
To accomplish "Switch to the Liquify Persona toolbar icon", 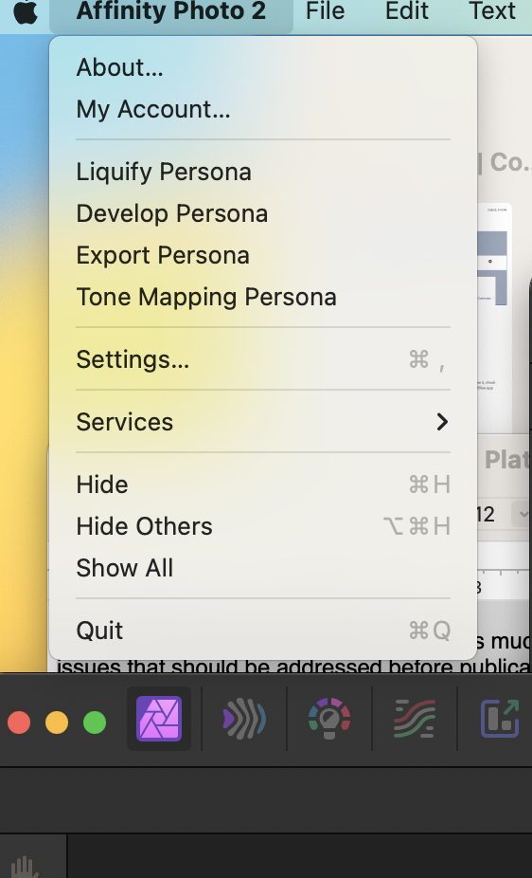I will click(244, 719).
